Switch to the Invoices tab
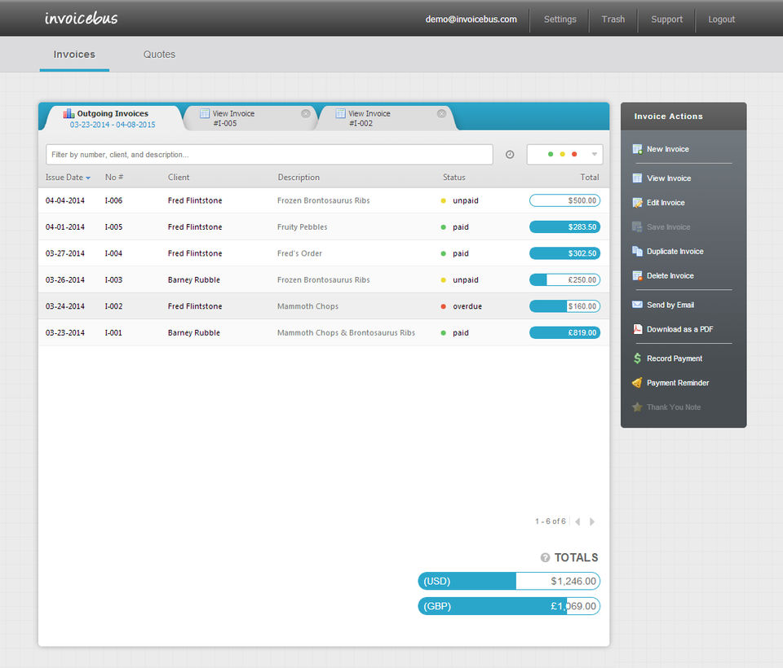 [x=74, y=55]
